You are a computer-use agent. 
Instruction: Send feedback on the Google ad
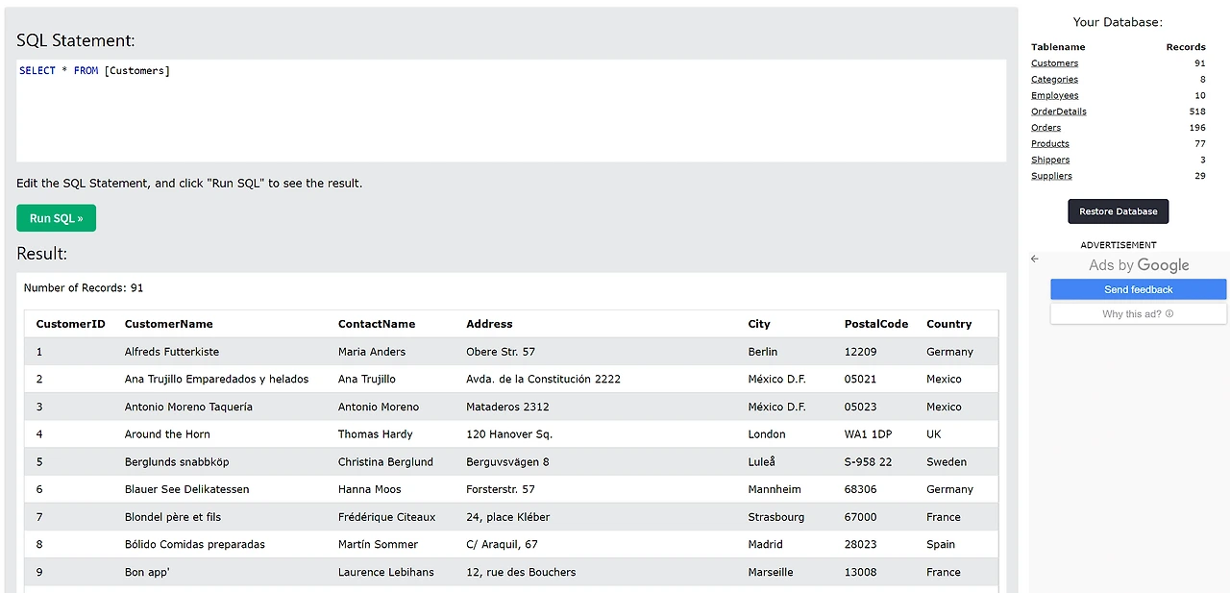click(1138, 289)
